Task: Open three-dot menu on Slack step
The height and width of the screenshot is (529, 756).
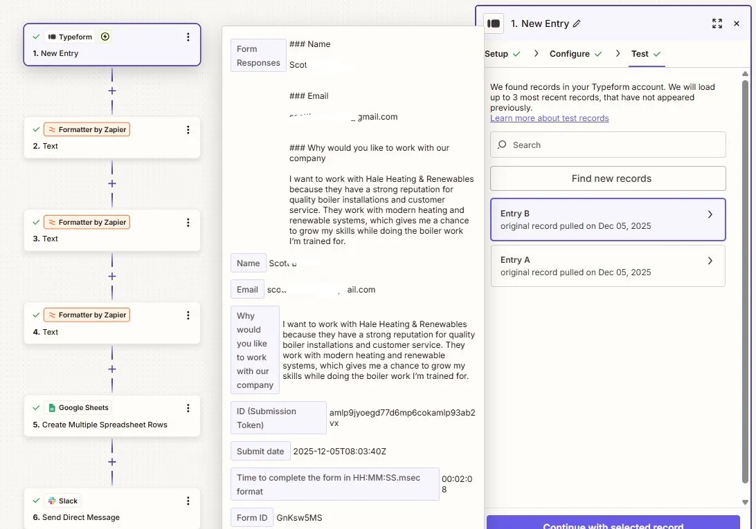Action: (188, 501)
